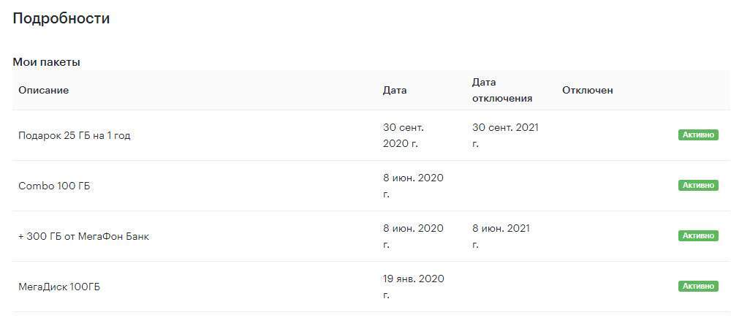Select the "Мои пакеты" section title
Screen dimensions: 731x318
[x=46, y=62]
